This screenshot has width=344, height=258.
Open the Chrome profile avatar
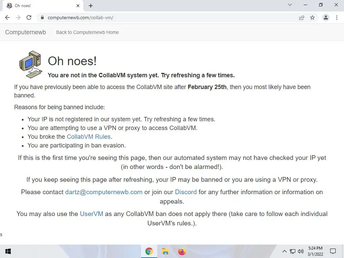coord(326,17)
